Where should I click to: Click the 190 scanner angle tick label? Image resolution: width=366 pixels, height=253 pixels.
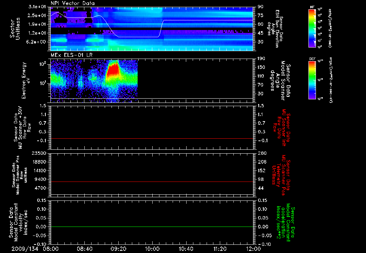coord(261,59)
